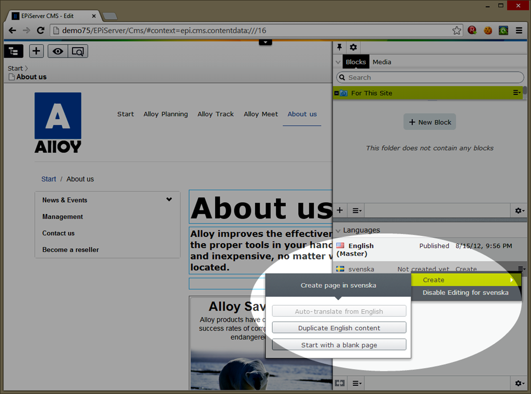Click the Blocks search field
The height and width of the screenshot is (394, 531).
click(430, 77)
